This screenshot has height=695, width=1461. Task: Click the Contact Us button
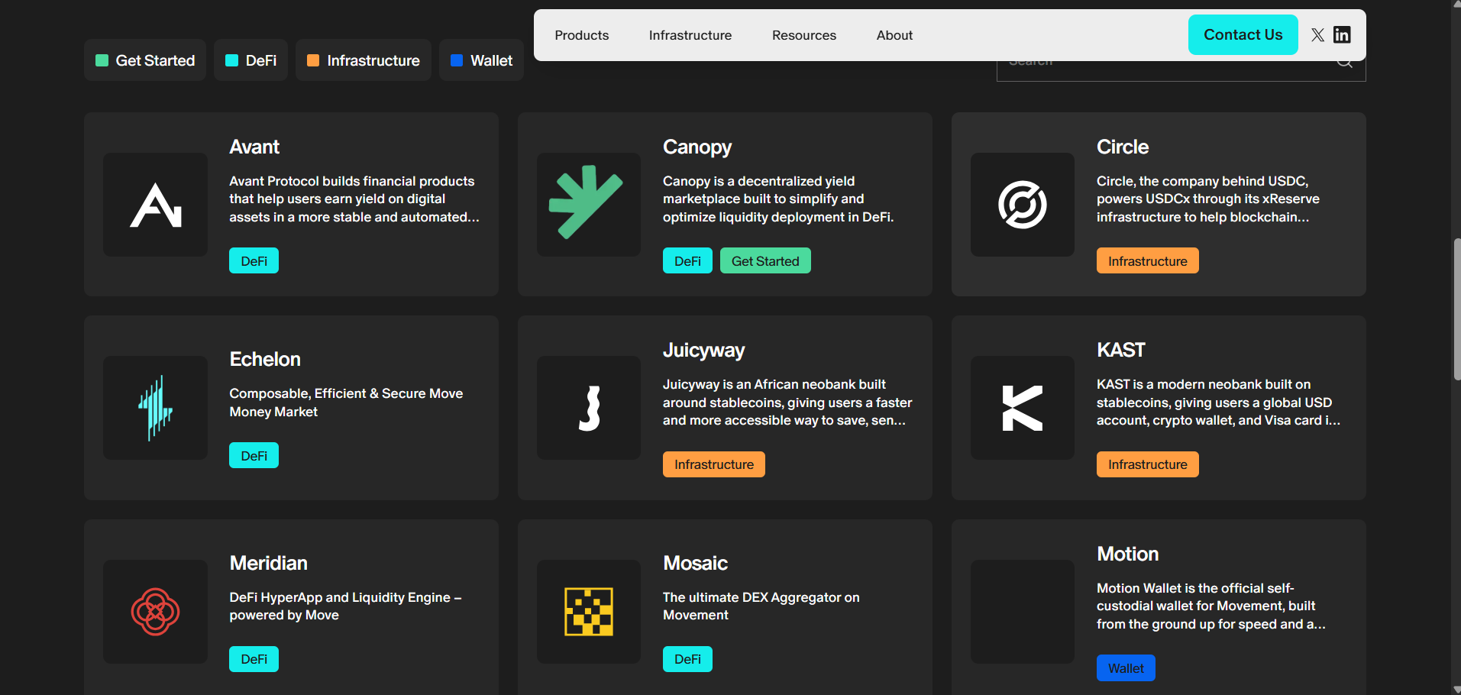(x=1243, y=34)
